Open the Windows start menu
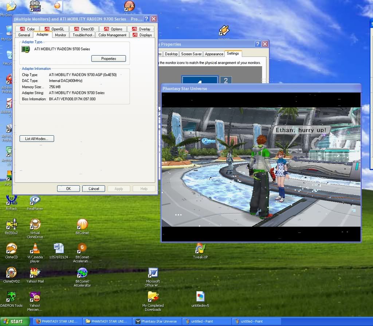The height and width of the screenshot is (326, 373). coord(15,322)
